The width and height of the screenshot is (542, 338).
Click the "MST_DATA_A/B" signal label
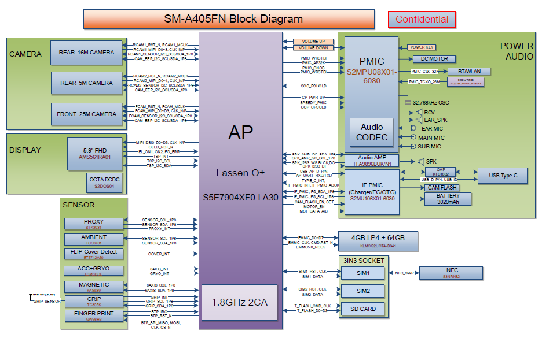(313, 211)
